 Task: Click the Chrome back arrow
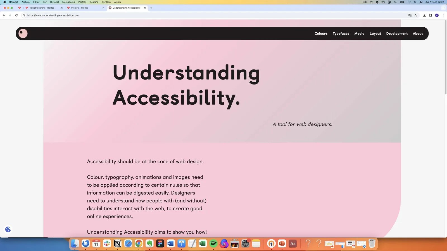[x=4, y=15]
